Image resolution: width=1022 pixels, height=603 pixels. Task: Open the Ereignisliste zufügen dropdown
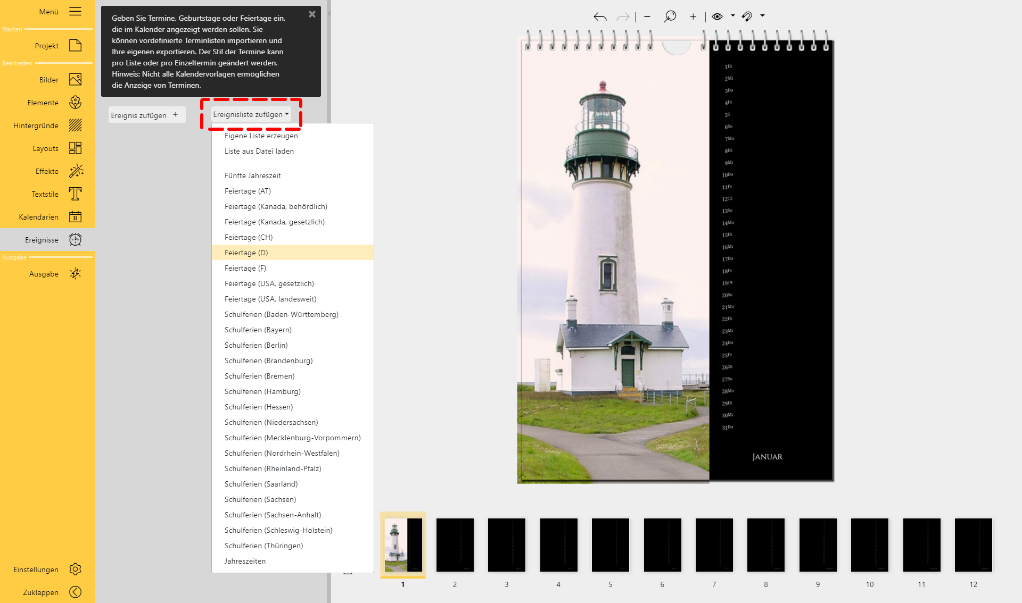(x=251, y=114)
